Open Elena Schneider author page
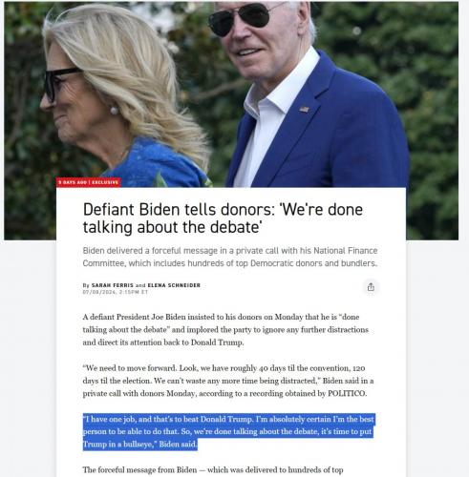The width and height of the screenshot is (469, 477). [x=174, y=285]
